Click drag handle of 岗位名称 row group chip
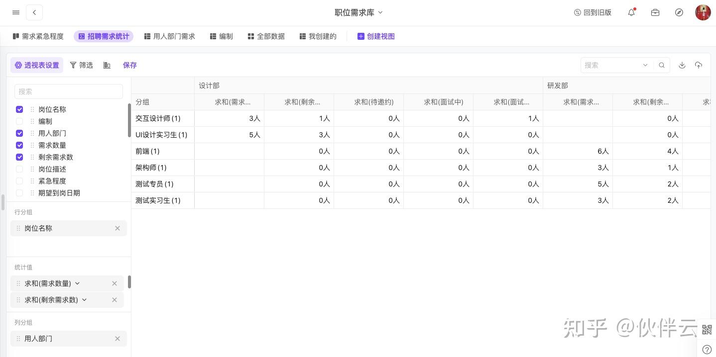This screenshot has width=716, height=357. [x=18, y=228]
